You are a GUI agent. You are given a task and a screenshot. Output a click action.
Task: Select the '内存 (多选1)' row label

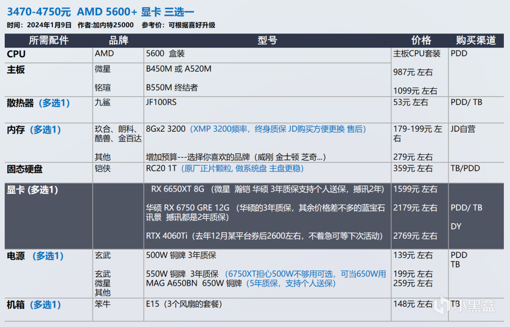click(x=34, y=130)
